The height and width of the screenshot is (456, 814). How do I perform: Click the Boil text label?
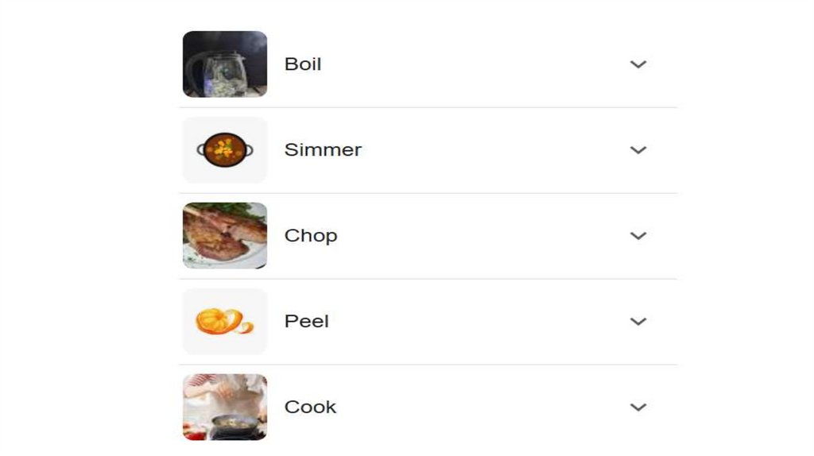(x=303, y=64)
